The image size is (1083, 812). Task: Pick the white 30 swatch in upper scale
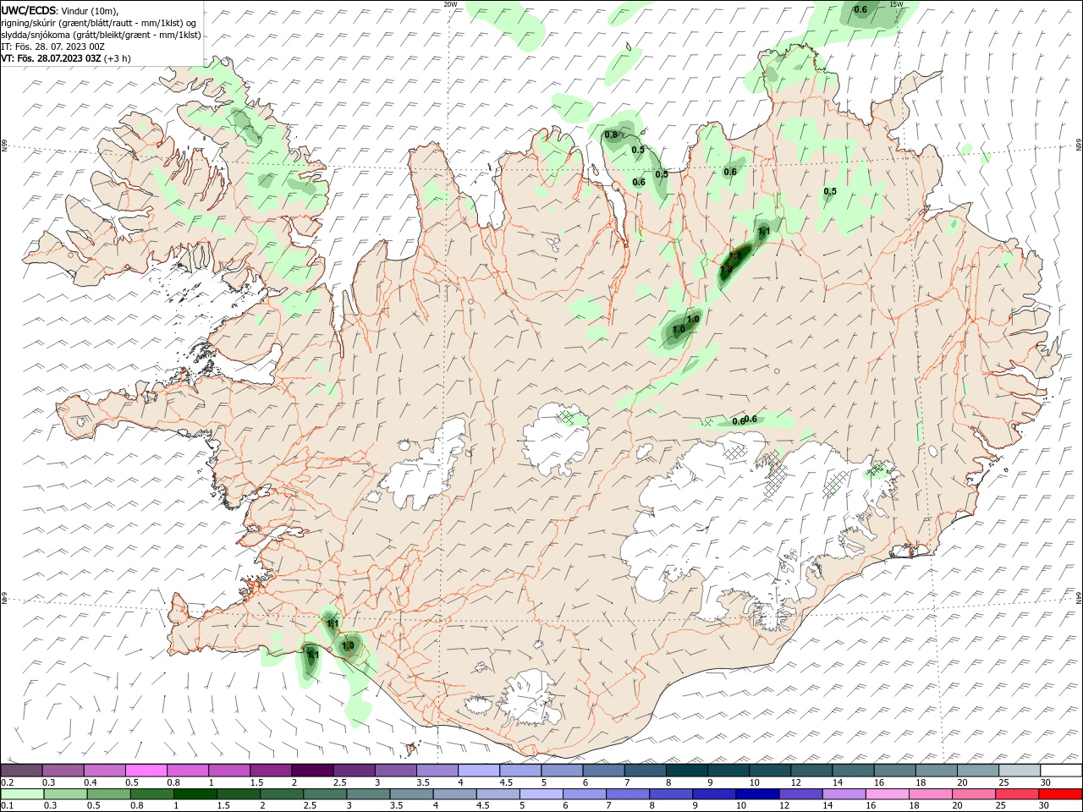[x=1061, y=771]
